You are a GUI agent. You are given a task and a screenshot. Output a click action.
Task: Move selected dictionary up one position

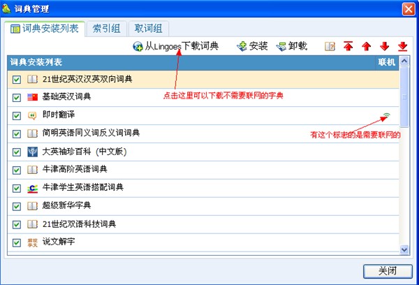(x=367, y=46)
